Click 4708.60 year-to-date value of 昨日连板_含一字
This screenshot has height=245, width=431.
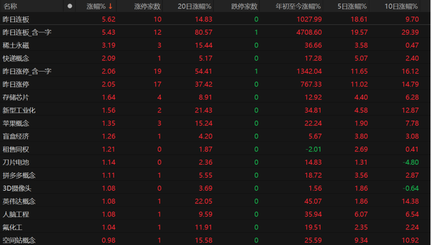pos(309,32)
